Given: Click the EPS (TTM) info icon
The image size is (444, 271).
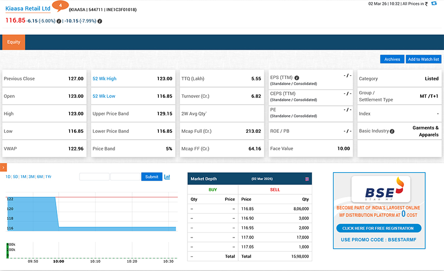Looking at the screenshot, I should pyautogui.click(x=297, y=78).
